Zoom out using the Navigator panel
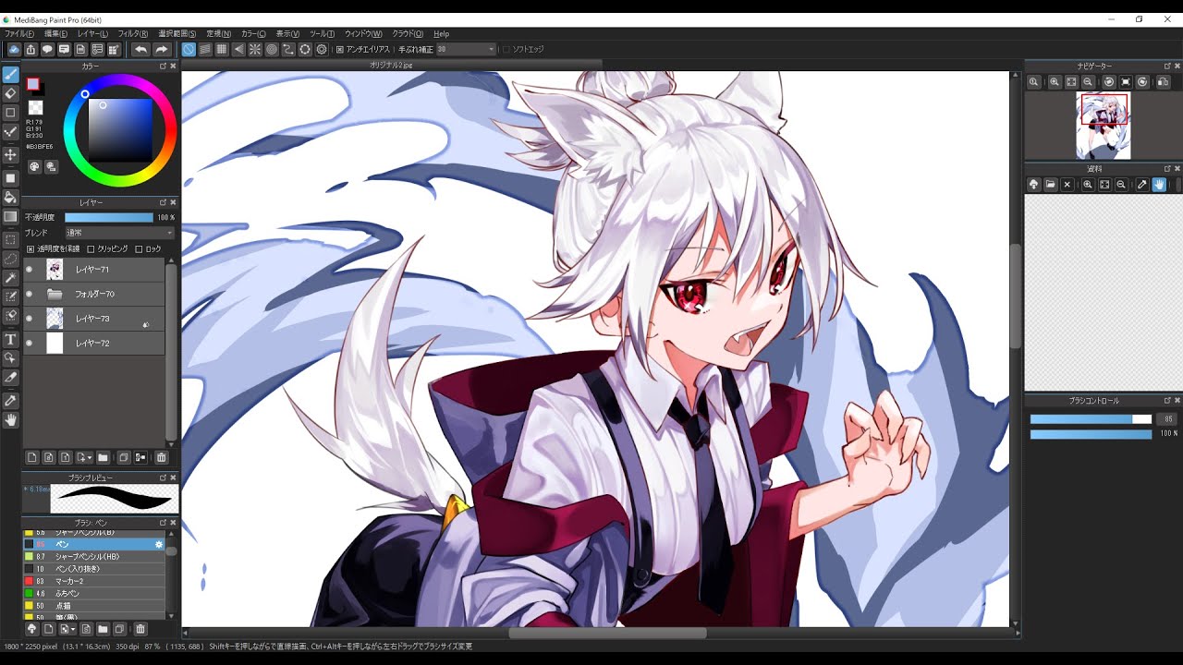Screen dimensions: 1183x665 coord(1088,82)
